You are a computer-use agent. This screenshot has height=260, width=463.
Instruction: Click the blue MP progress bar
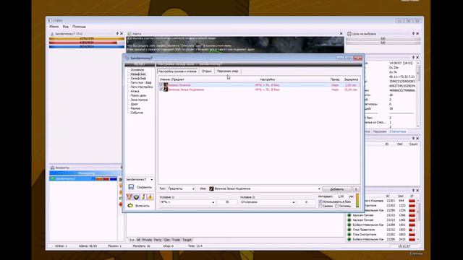click(87, 46)
